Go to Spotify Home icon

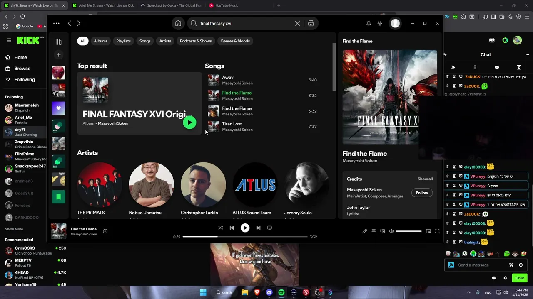178,23
